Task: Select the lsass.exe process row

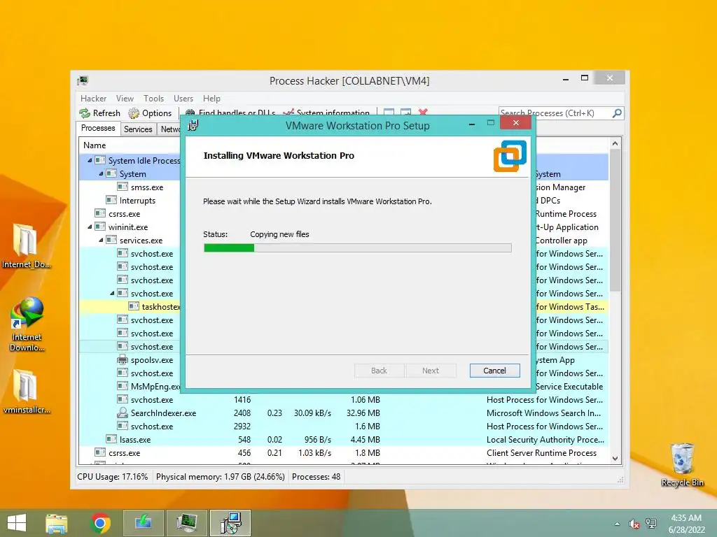Action: pyautogui.click(x=344, y=439)
